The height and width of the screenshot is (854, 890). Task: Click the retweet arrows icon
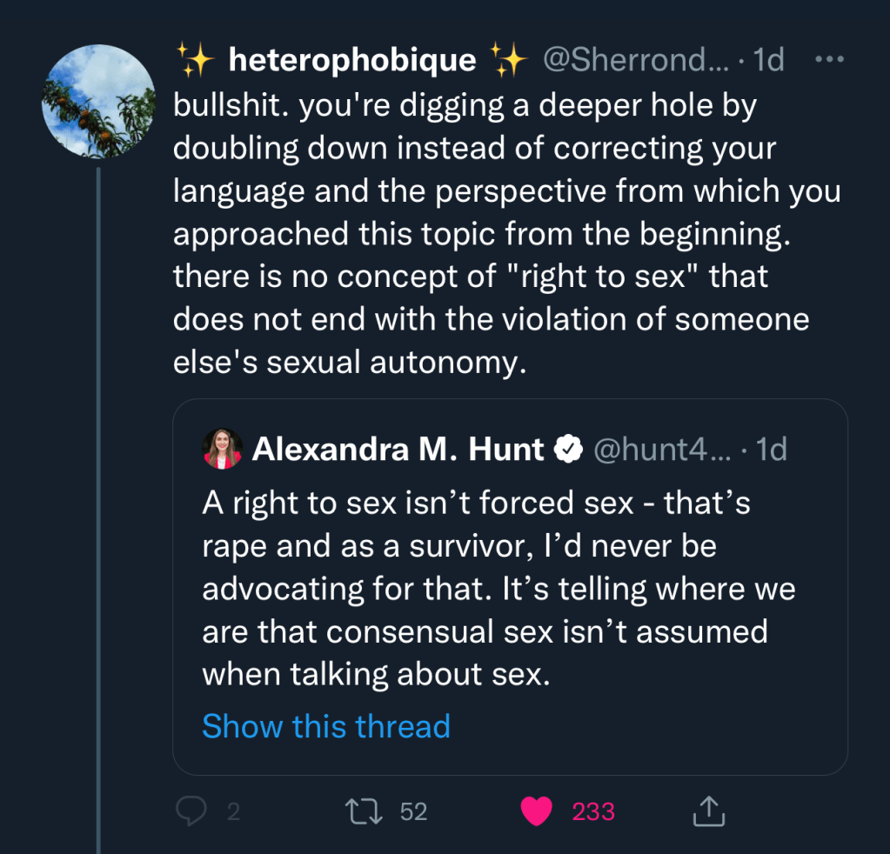click(x=362, y=811)
